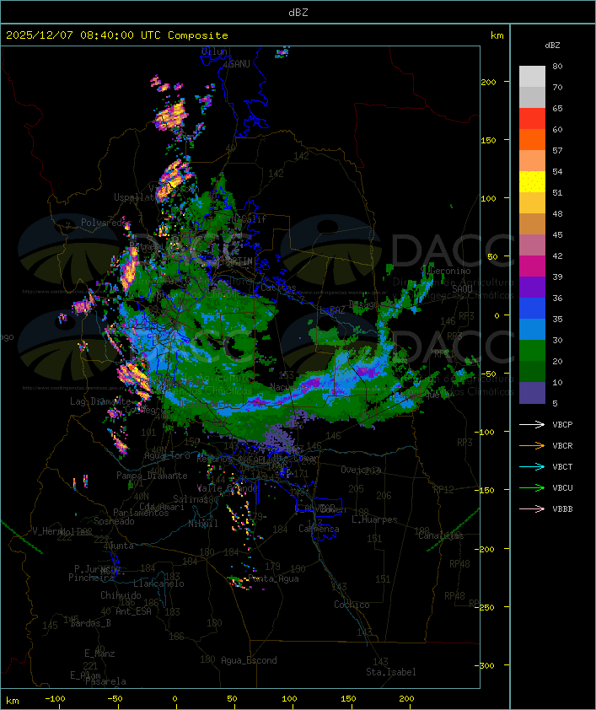Screen dimensions: 596x710
Task: Click the -100 tick on bottom axis
Action: [55, 699]
